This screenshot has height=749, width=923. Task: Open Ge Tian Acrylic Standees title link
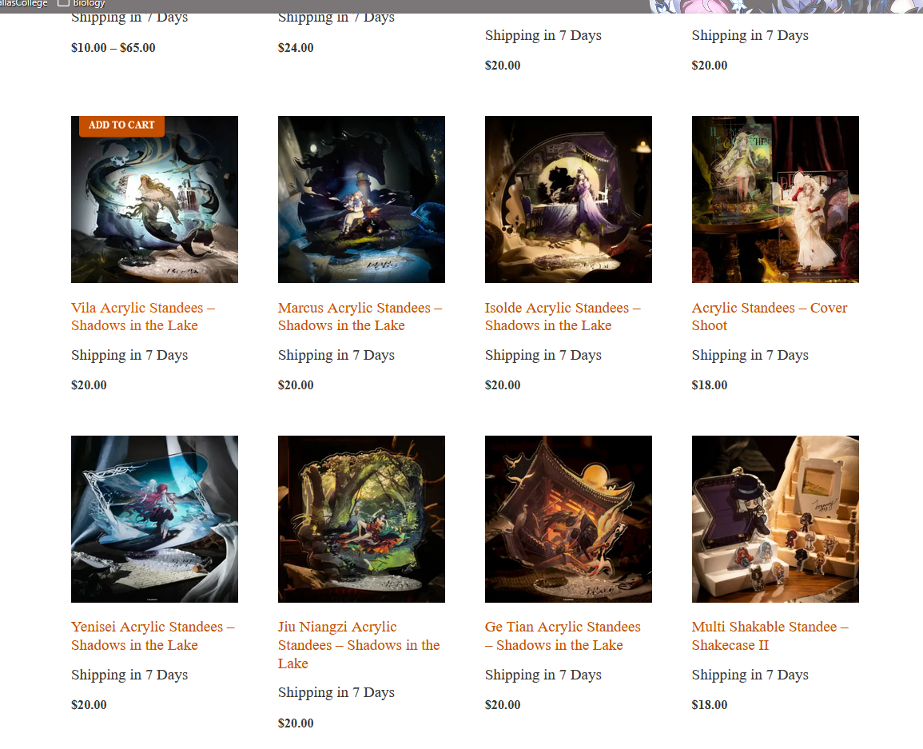563,636
